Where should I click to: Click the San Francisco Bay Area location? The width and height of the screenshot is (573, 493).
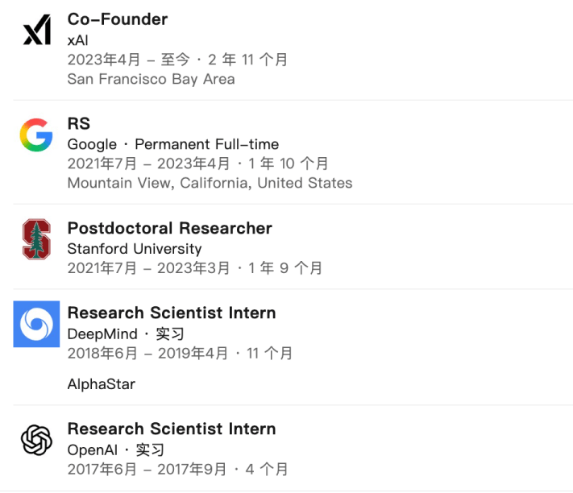coord(152,79)
